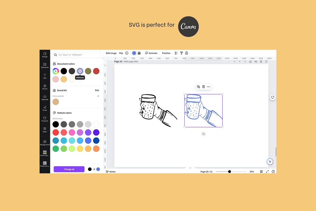Open the Edit image option
The image size is (316, 211).
coord(111,53)
